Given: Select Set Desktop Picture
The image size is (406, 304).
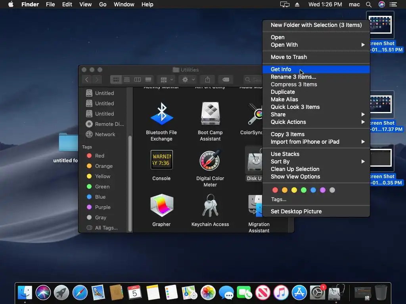Looking at the screenshot, I should (316, 211).
